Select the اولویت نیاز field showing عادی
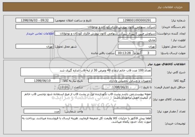Screen dimensions: 195x137 (x=137, y=40)
